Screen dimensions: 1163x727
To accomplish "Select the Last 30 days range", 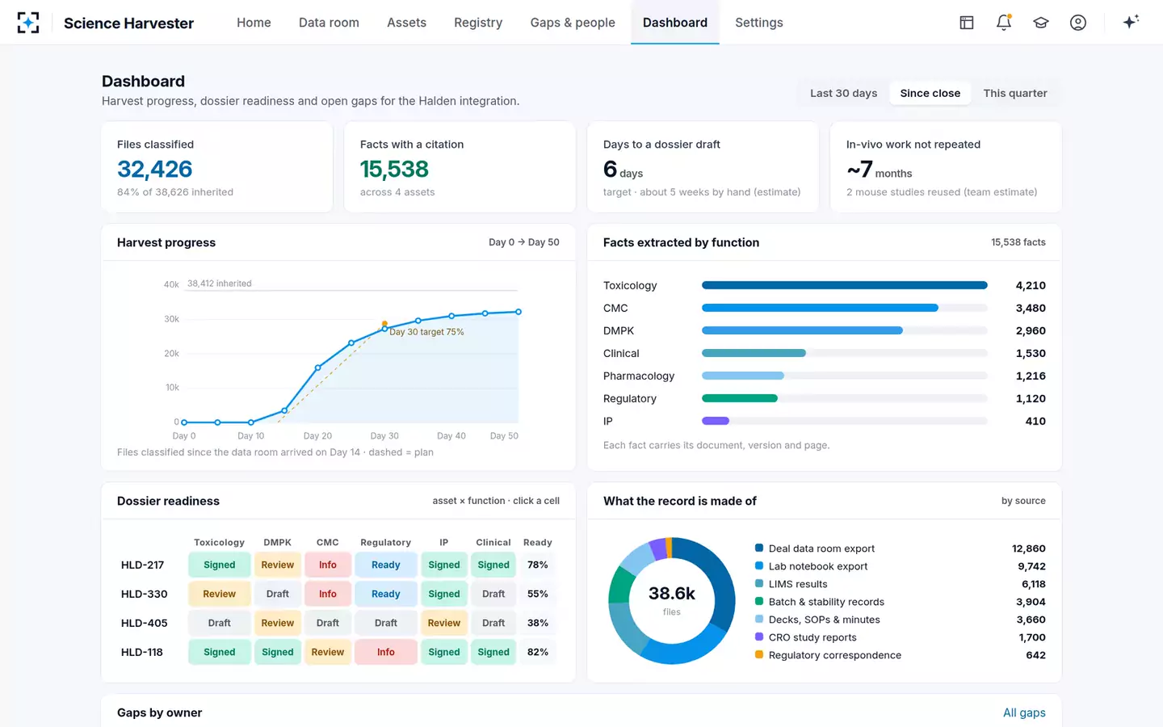I will pyautogui.click(x=843, y=93).
